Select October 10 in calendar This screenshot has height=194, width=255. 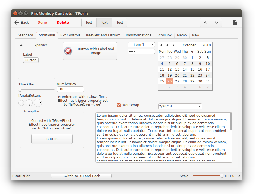(x=207, y=64)
